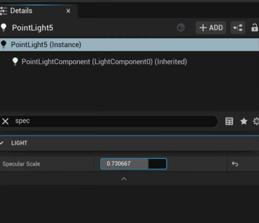
Task: Select PointLightComponent (LightComponent0) entry
Action: [104, 62]
